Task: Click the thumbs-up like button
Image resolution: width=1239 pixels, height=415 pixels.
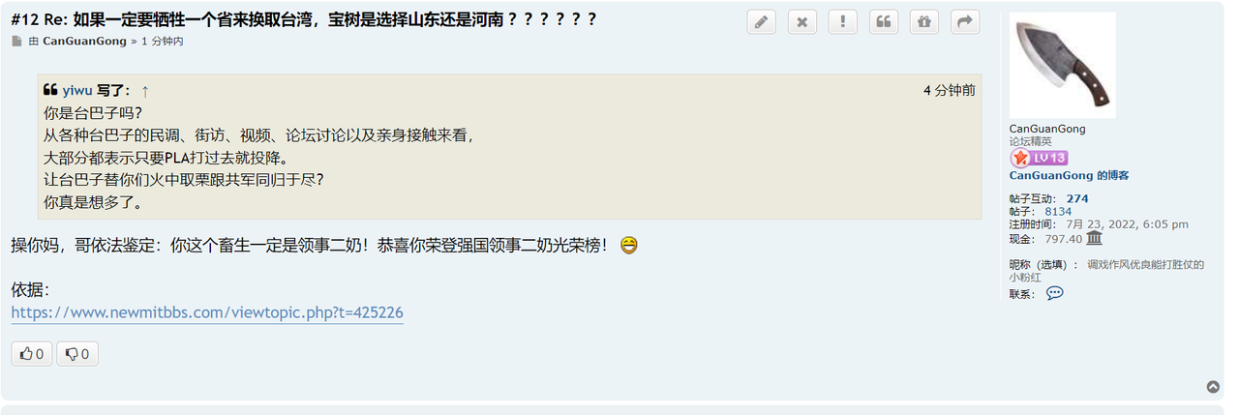Action: click(32, 354)
